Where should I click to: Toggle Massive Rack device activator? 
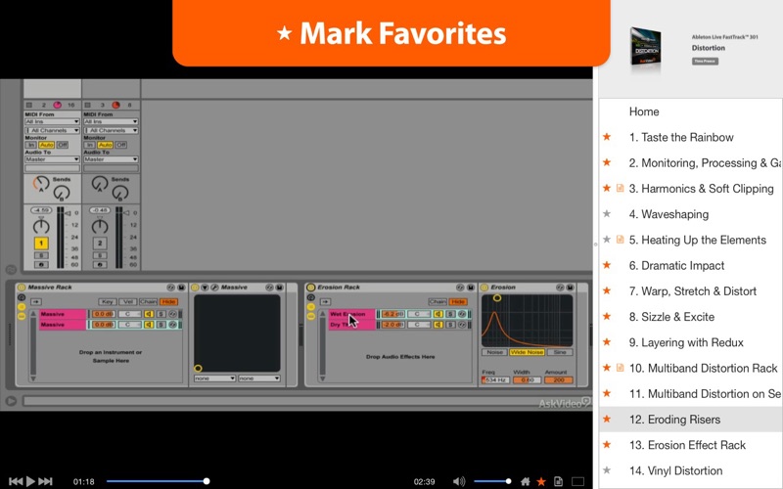[x=21, y=288]
